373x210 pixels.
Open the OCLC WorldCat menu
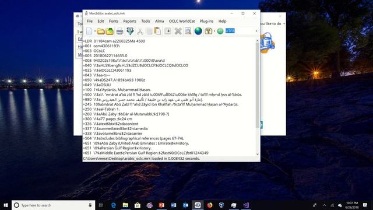coord(182,21)
